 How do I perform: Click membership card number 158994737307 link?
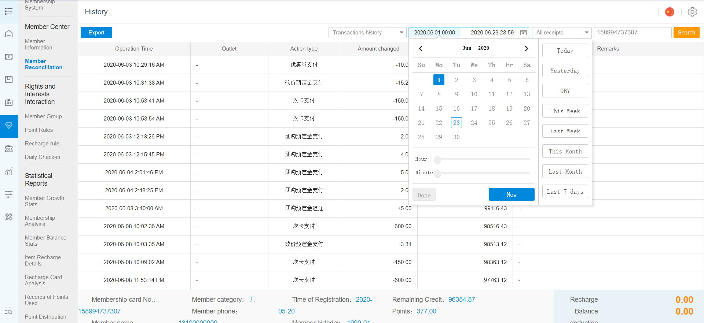pyautogui.click(x=99, y=311)
